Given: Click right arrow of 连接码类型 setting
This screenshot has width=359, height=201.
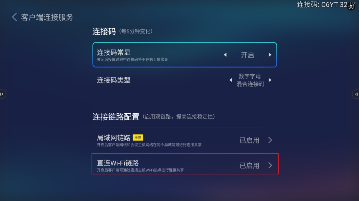Looking at the screenshot, I should point(270,80).
